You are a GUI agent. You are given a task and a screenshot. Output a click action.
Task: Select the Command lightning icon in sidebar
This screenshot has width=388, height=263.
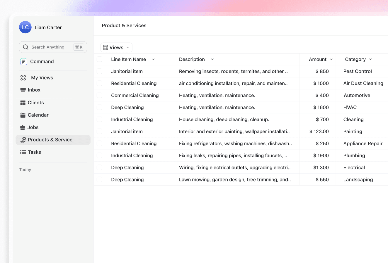pyautogui.click(x=23, y=61)
